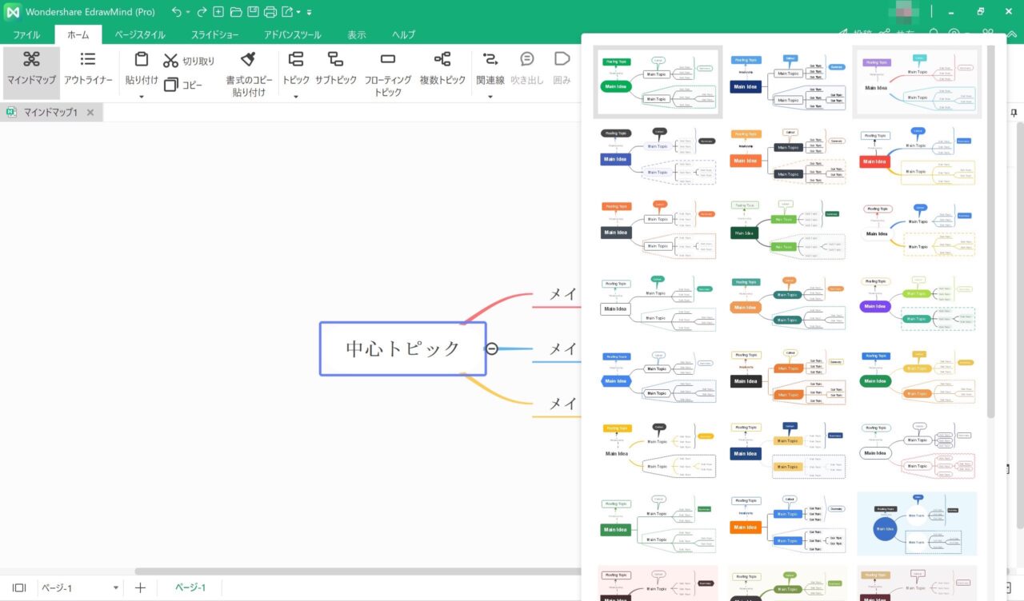The height and width of the screenshot is (601, 1024).
Task: Expand the export options dropdown arrow
Action: coord(298,13)
